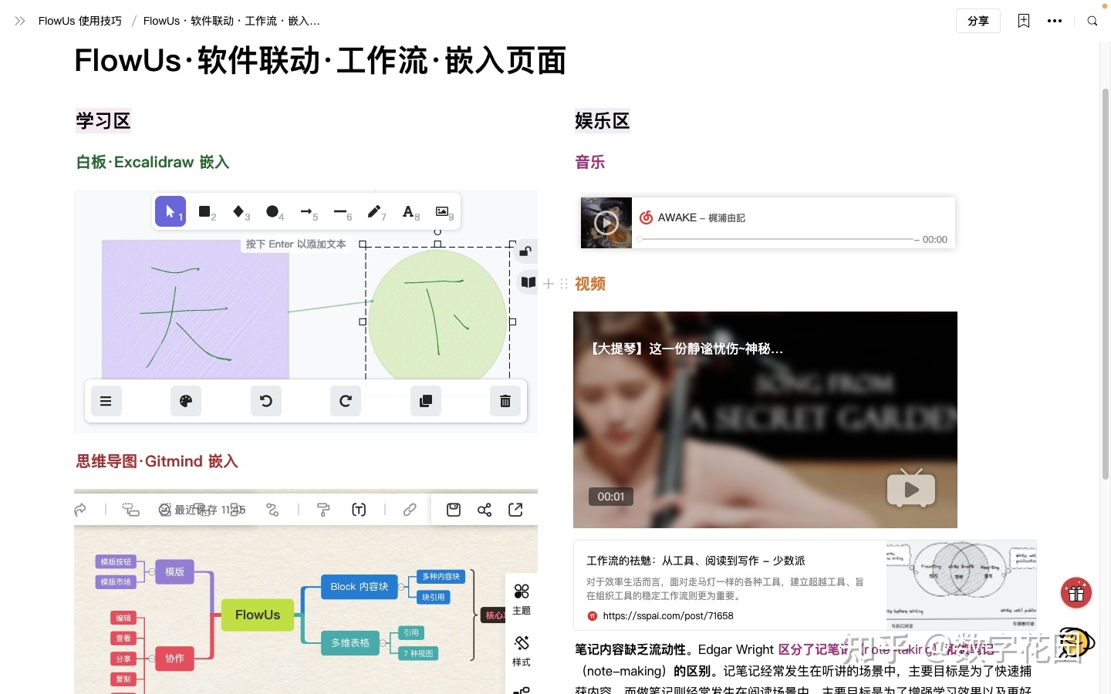
Task: Open the three-dots more options menu
Action: point(1055,21)
